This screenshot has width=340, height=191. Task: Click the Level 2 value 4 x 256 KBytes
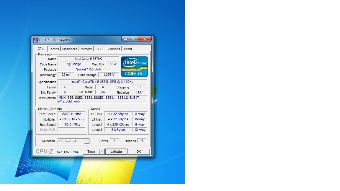point(118,124)
